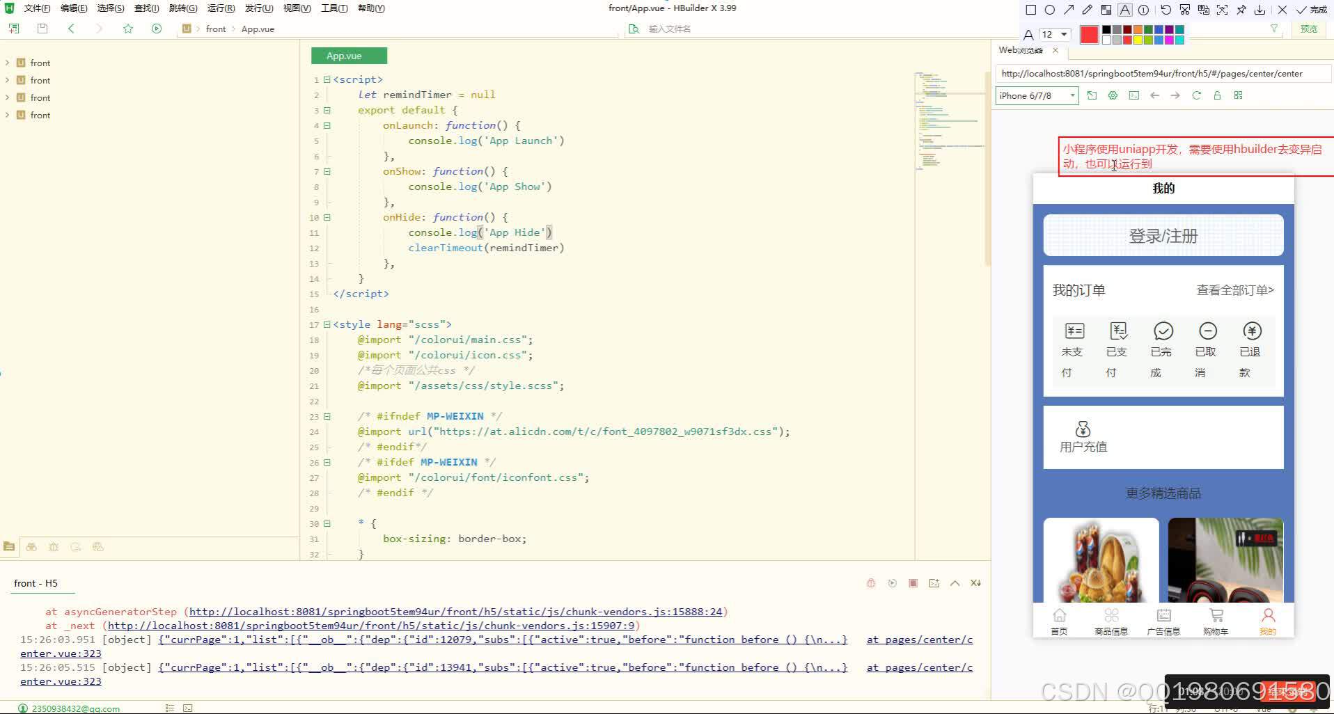Pick the black color swatch
The width and height of the screenshot is (1334, 714).
tap(1106, 30)
